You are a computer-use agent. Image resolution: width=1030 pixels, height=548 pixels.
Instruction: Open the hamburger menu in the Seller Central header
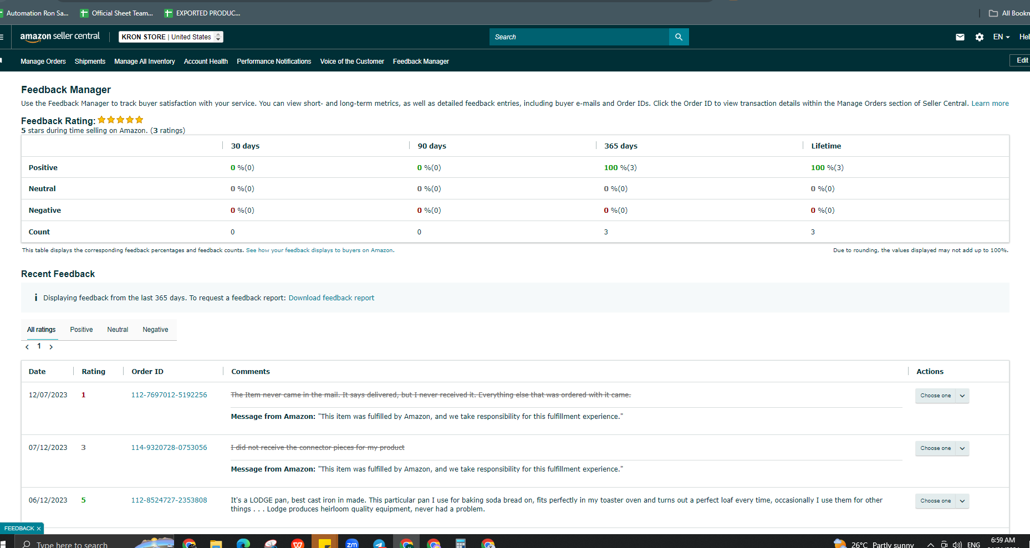(2, 37)
